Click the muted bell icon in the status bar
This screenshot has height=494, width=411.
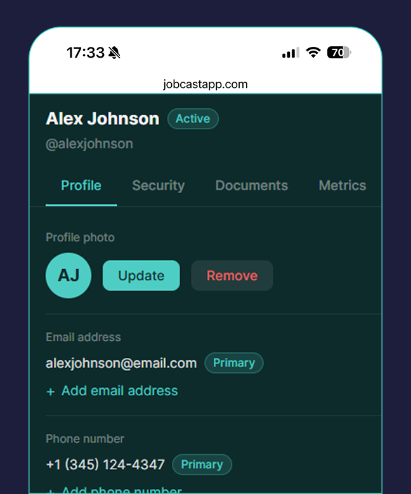(x=114, y=53)
